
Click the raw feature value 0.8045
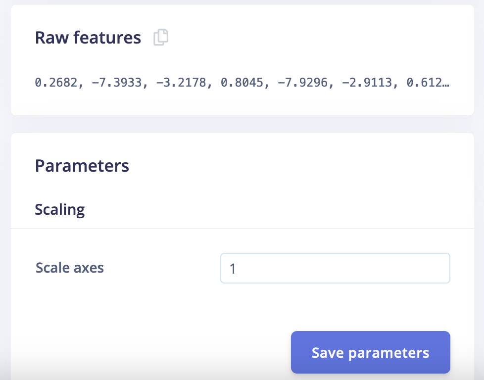coord(242,83)
